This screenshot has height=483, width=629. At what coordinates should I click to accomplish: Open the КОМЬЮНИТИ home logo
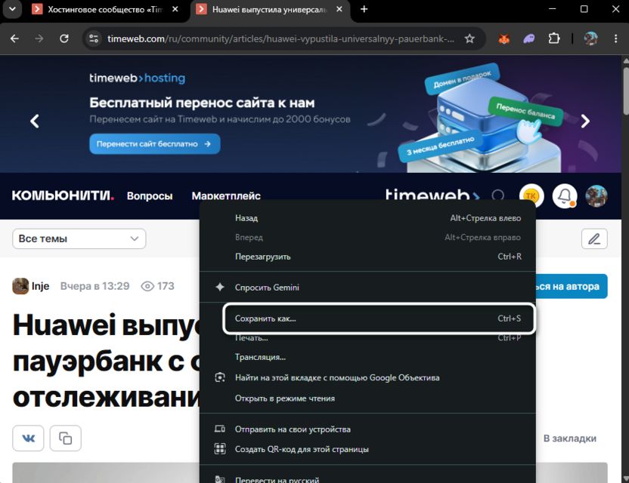pos(63,195)
